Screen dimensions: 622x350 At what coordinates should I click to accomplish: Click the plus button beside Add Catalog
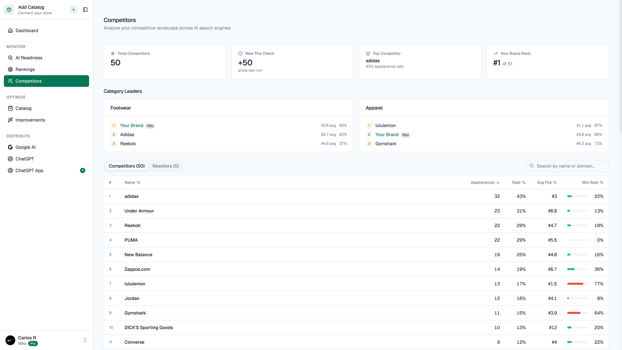click(x=73, y=10)
